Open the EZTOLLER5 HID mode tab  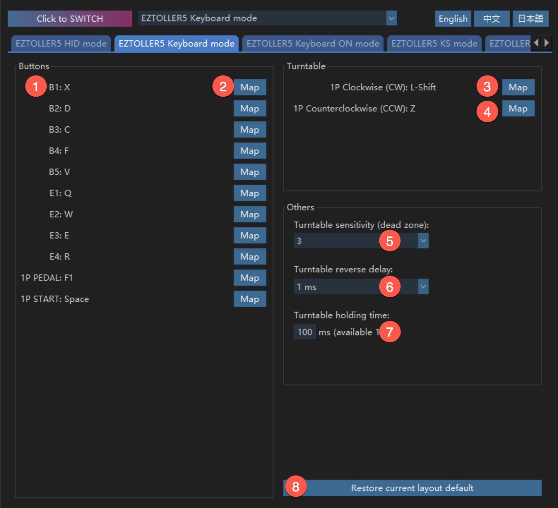pos(61,43)
